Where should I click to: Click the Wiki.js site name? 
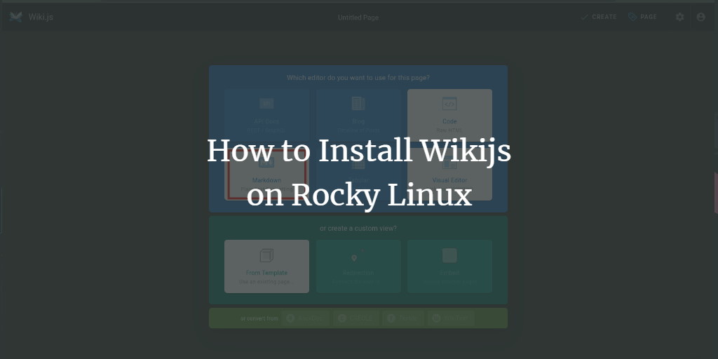[41, 18]
